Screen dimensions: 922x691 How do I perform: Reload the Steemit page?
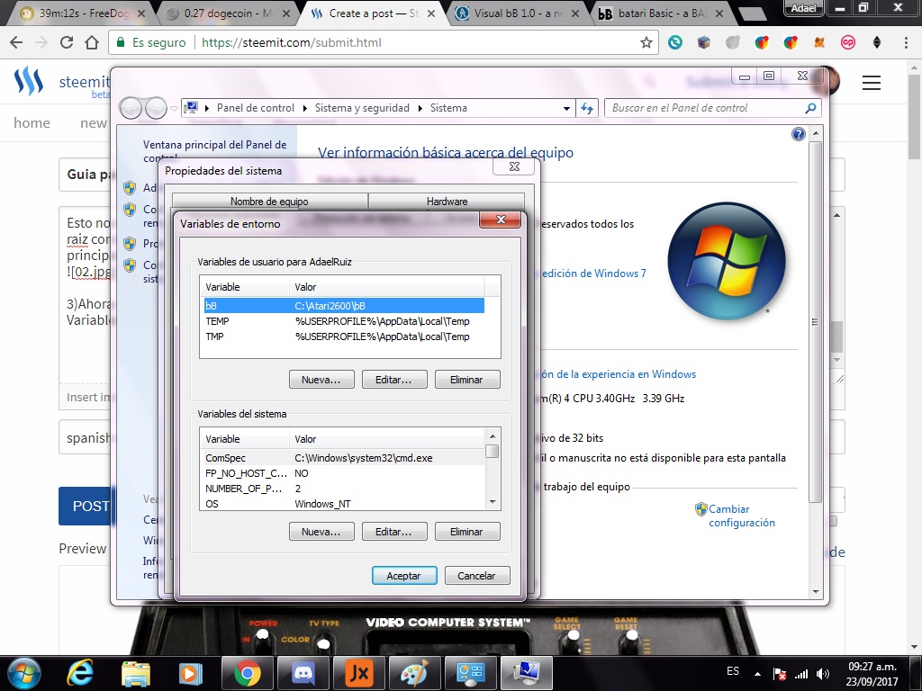[x=67, y=42]
